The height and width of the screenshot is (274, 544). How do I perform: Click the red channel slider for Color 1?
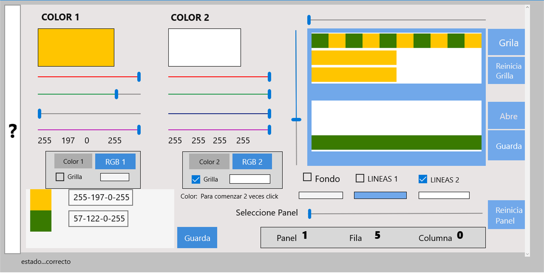click(x=138, y=77)
